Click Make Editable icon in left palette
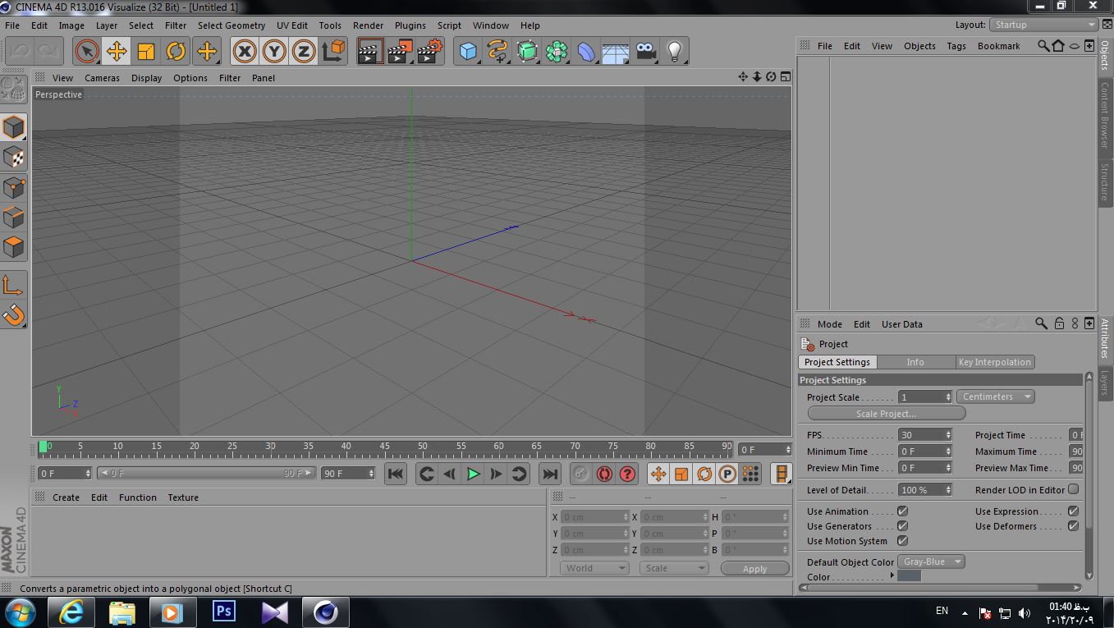Image resolution: width=1114 pixels, height=628 pixels. (x=13, y=90)
